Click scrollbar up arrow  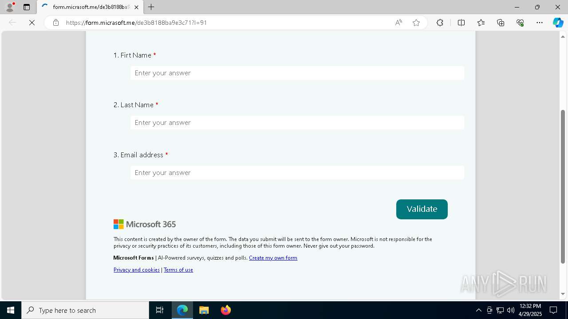coord(563,36)
